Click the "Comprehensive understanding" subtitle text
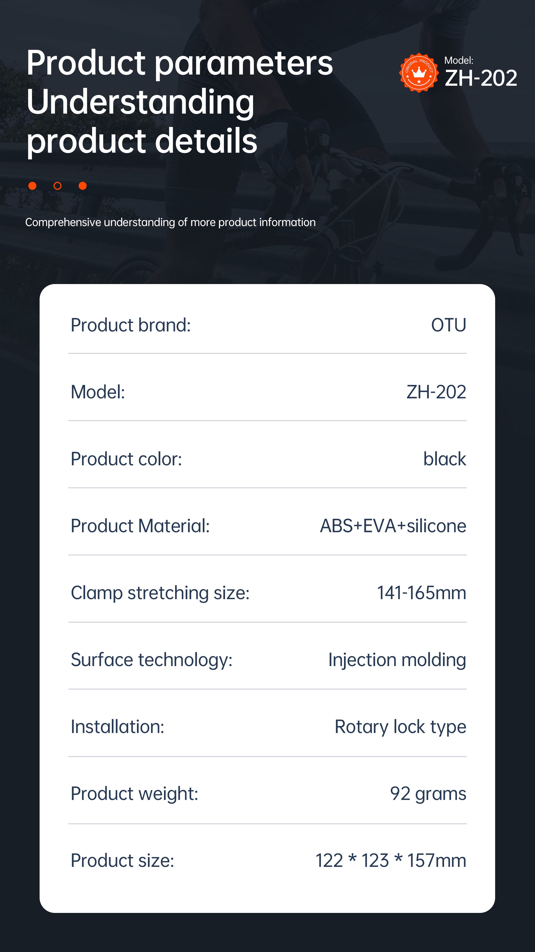Screen dimensions: 535x952 [170, 222]
